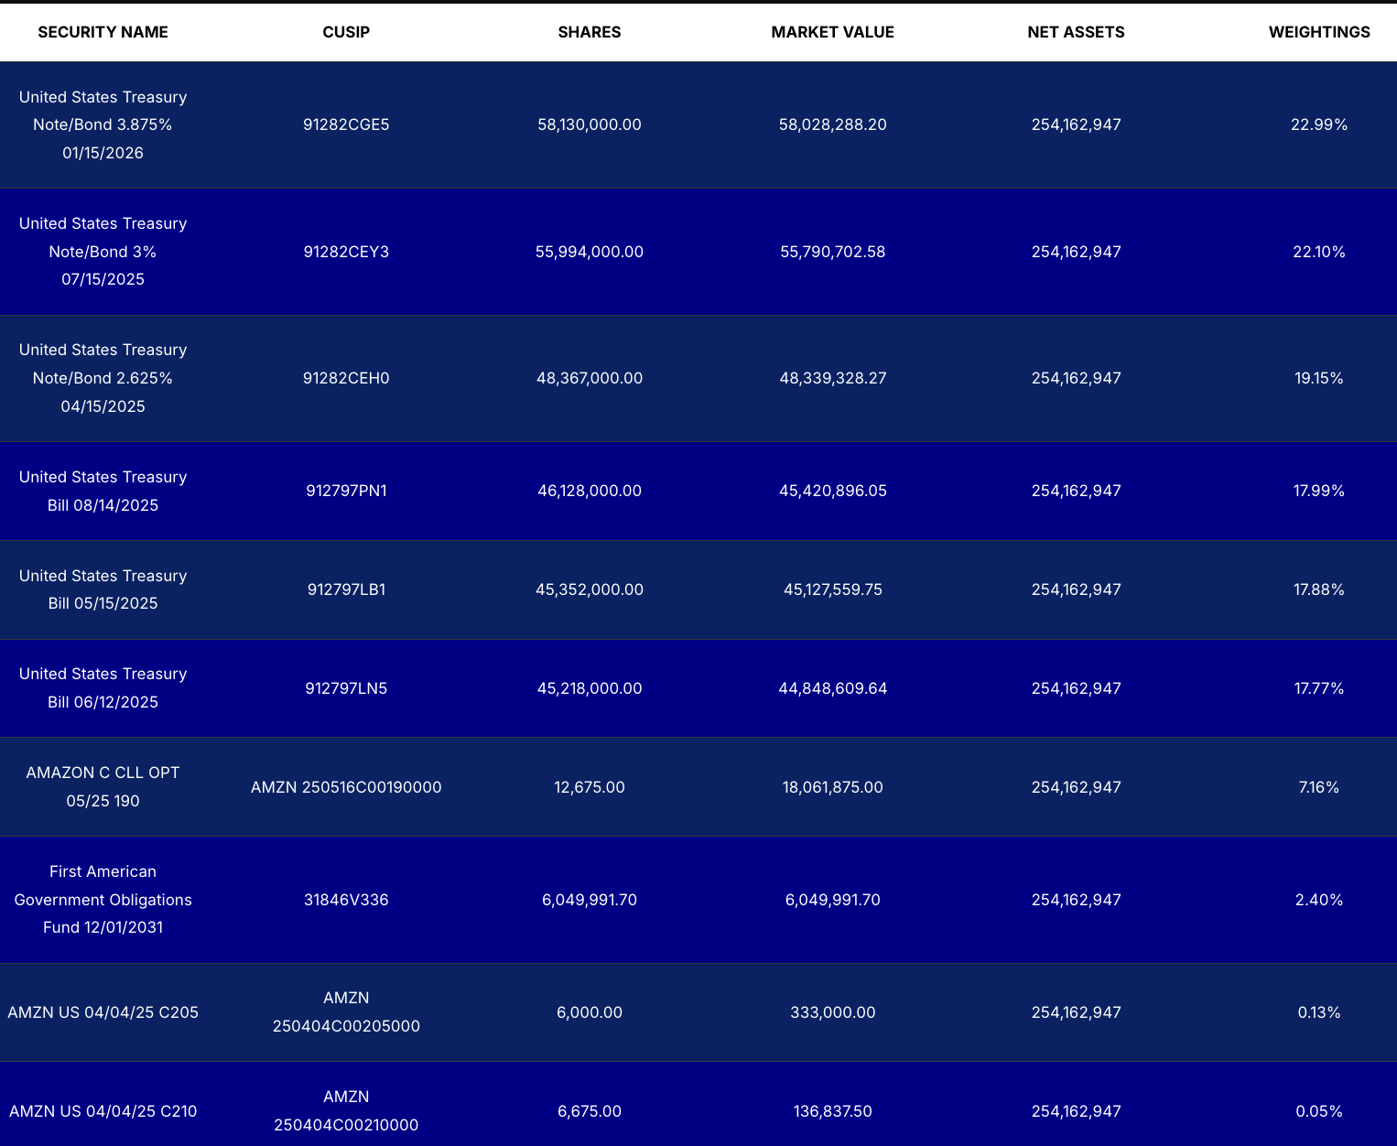Select Treasury Bill 05/15/2025 security name
The image size is (1397, 1146).
click(x=103, y=589)
